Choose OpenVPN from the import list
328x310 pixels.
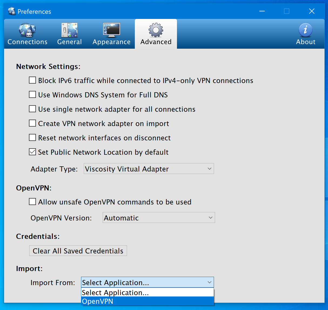tap(148, 301)
